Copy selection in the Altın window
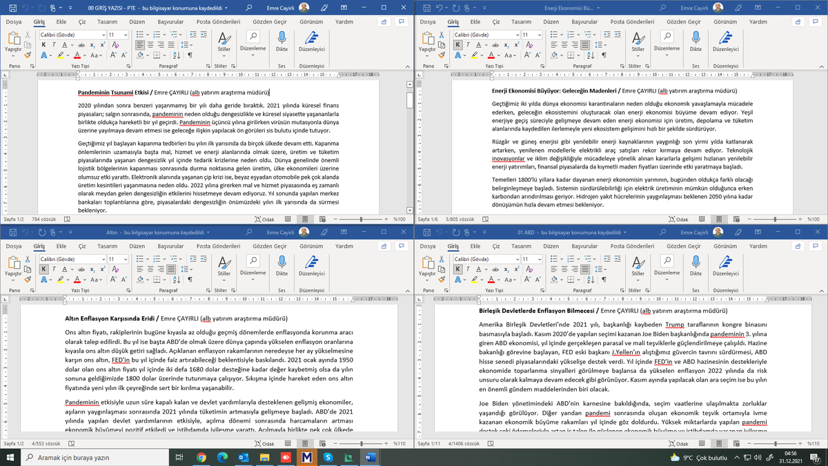Screen dimensions: 828x466 [28, 269]
